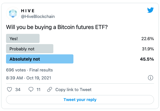The width and height of the screenshot is (160, 111).
Task: Open replies via speech bubble icon
Action: point(31,89)
